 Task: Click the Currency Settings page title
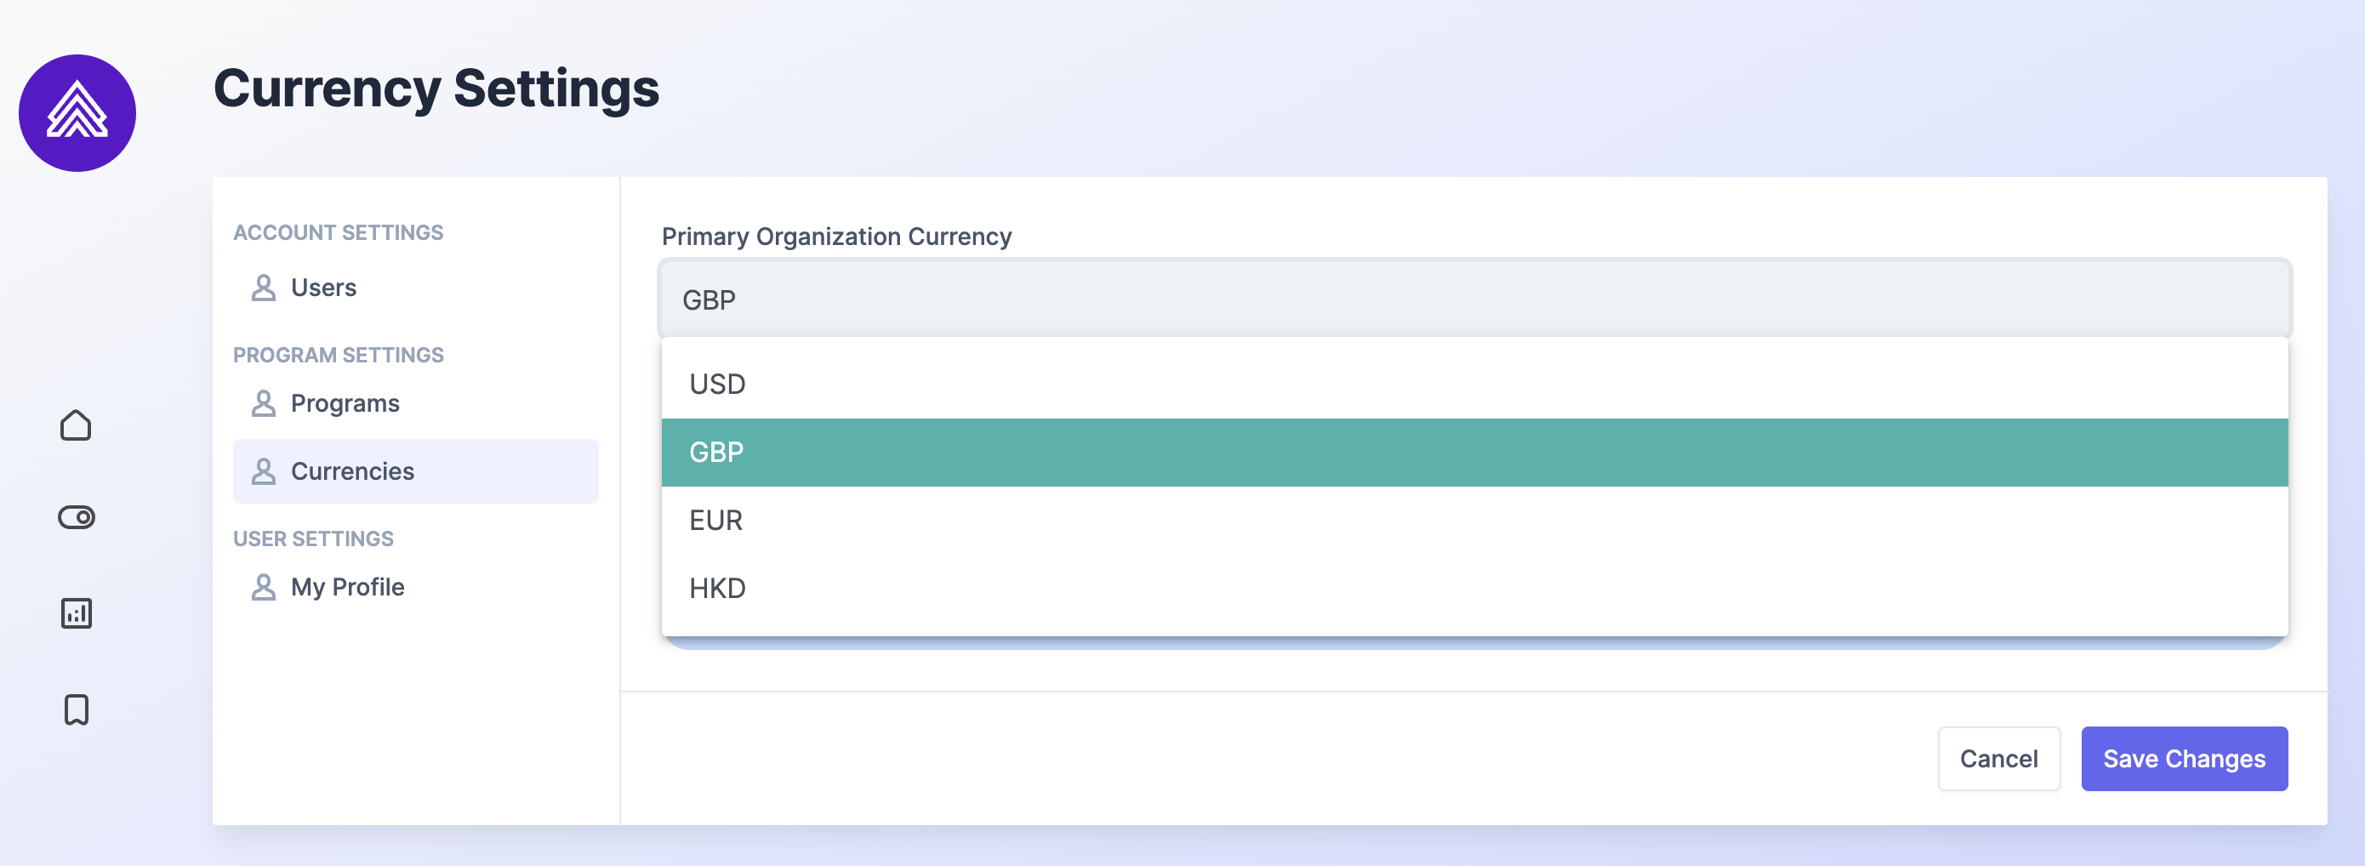(x=436, y=89)
